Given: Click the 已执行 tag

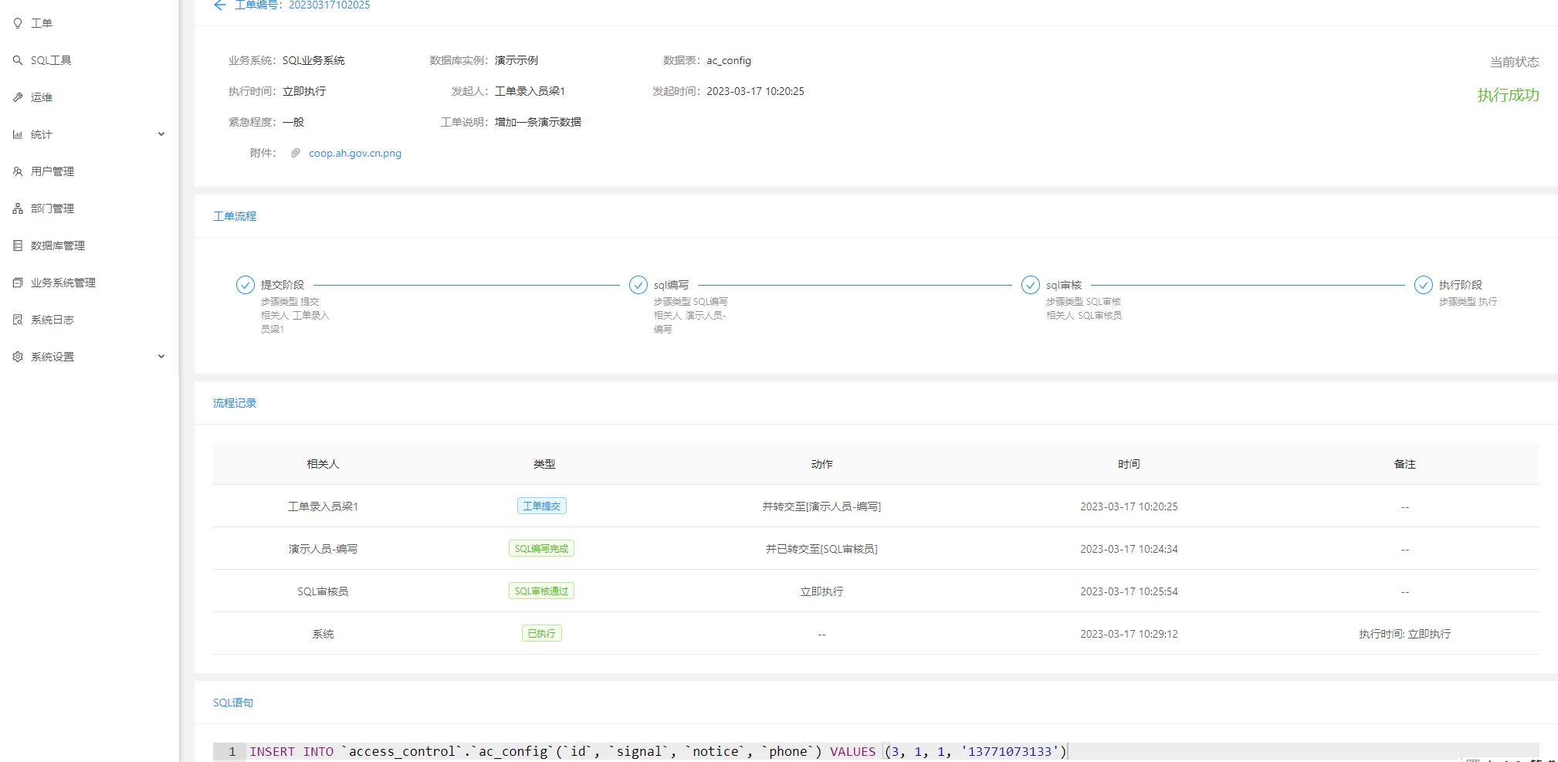Looking at the screenshot, I should [x=541, y=633].
